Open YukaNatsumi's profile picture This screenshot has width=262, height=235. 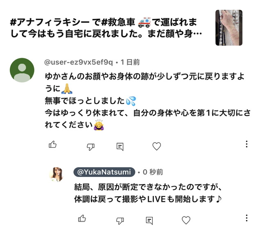point(56,175)
